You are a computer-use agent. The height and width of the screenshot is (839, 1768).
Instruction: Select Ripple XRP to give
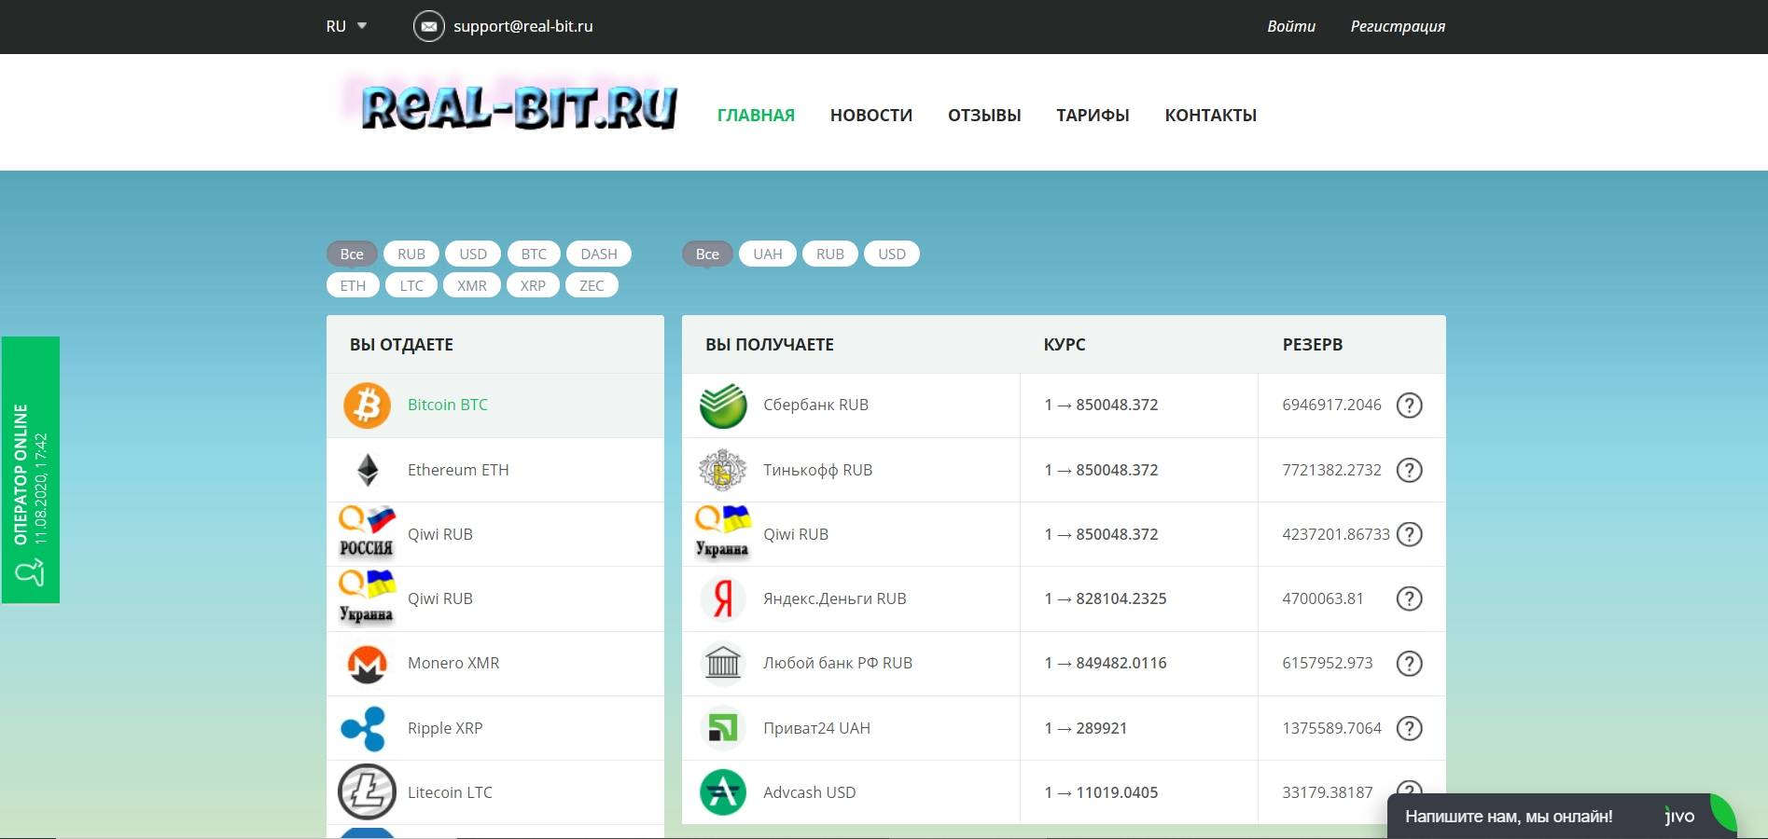tap(495, 728)
